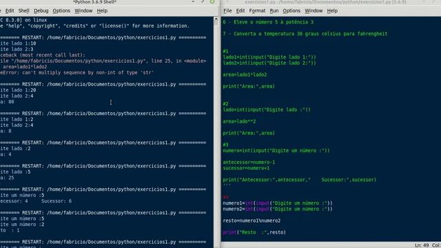The image size is (441, 248).
Task: Click the green maximize button of Python Shell
Action: point(212,1)
